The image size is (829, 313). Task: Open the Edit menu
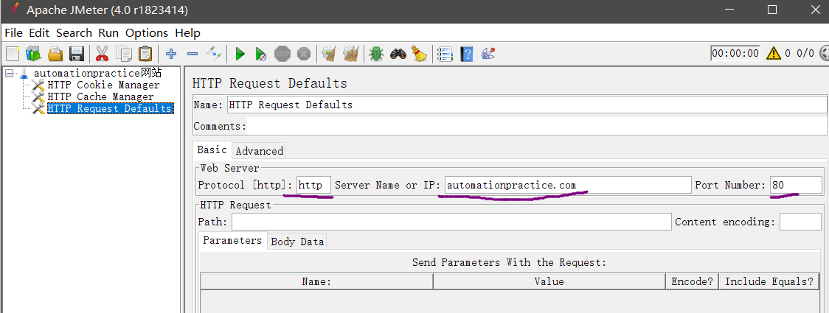pos(39,32)
